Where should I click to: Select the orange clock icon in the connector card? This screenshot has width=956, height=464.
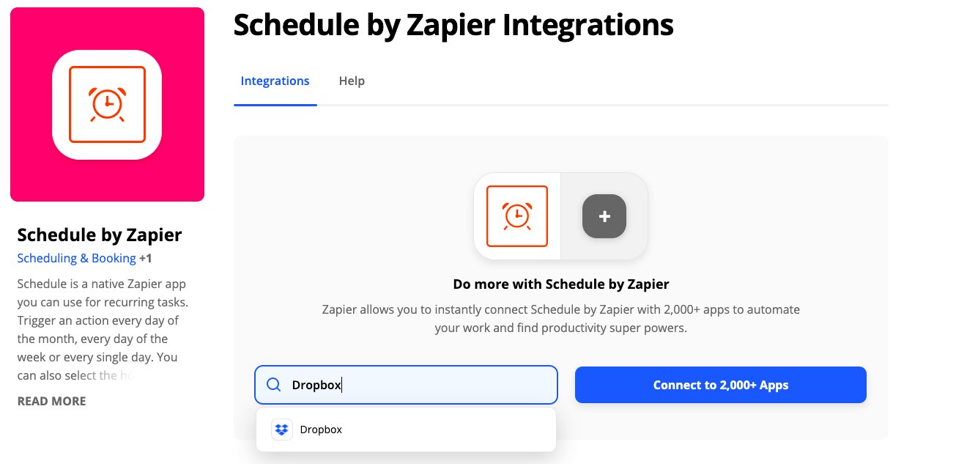pyautogui.click(x=518, y=216)
